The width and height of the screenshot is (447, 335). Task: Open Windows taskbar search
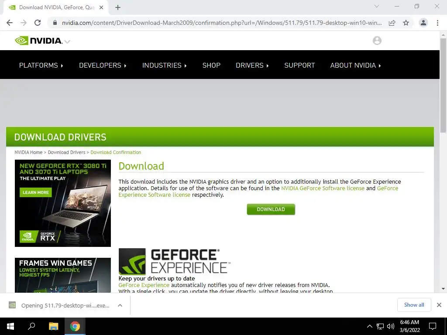[31, 326]
